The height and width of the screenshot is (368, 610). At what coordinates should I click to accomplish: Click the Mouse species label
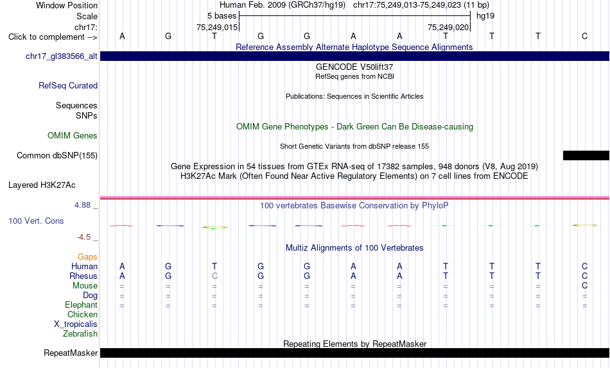coord(85,286)
